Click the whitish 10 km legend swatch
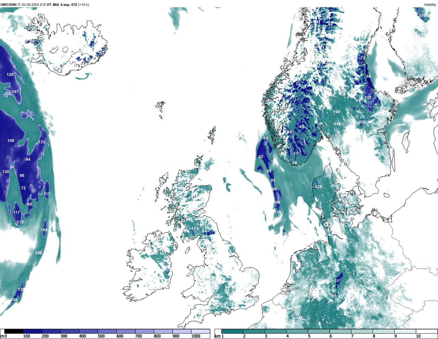This screenshot has width=438, height=339. tap(427, 331)
